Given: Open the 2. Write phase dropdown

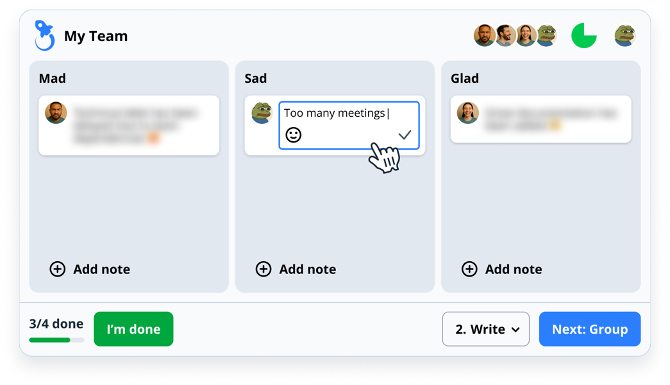Looking at the screenshot, I should 486,329.
